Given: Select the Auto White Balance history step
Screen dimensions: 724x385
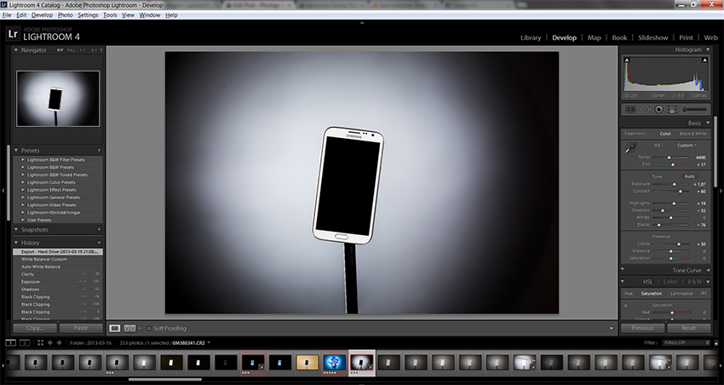Looking at the screenshot, I should [x=57, y=267].
